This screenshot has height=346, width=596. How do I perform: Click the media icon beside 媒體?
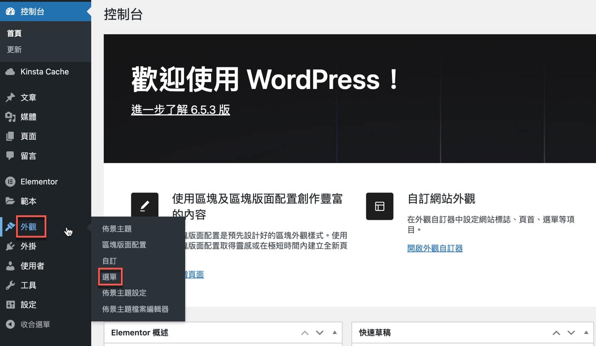(x=10, y=117)
